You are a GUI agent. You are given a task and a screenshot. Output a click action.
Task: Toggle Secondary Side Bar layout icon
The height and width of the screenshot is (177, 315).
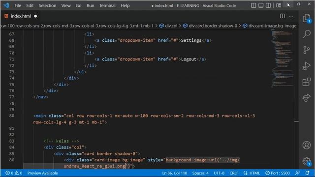[x=268, y=5]
